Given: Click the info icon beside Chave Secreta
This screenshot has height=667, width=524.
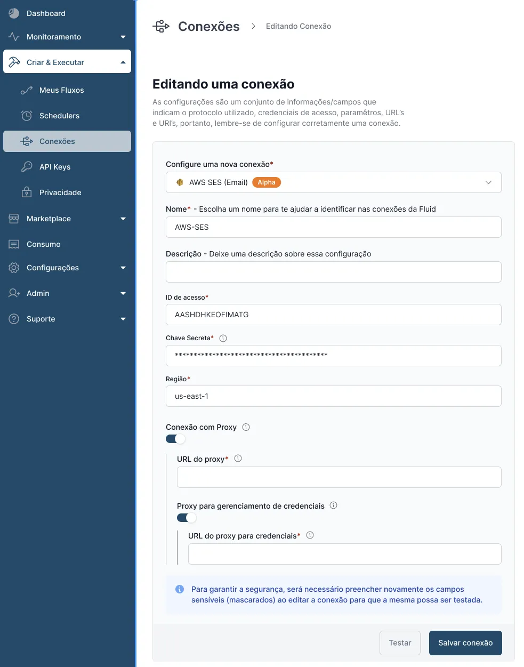Looking at the screenshot, I should (x=223, y=338).
